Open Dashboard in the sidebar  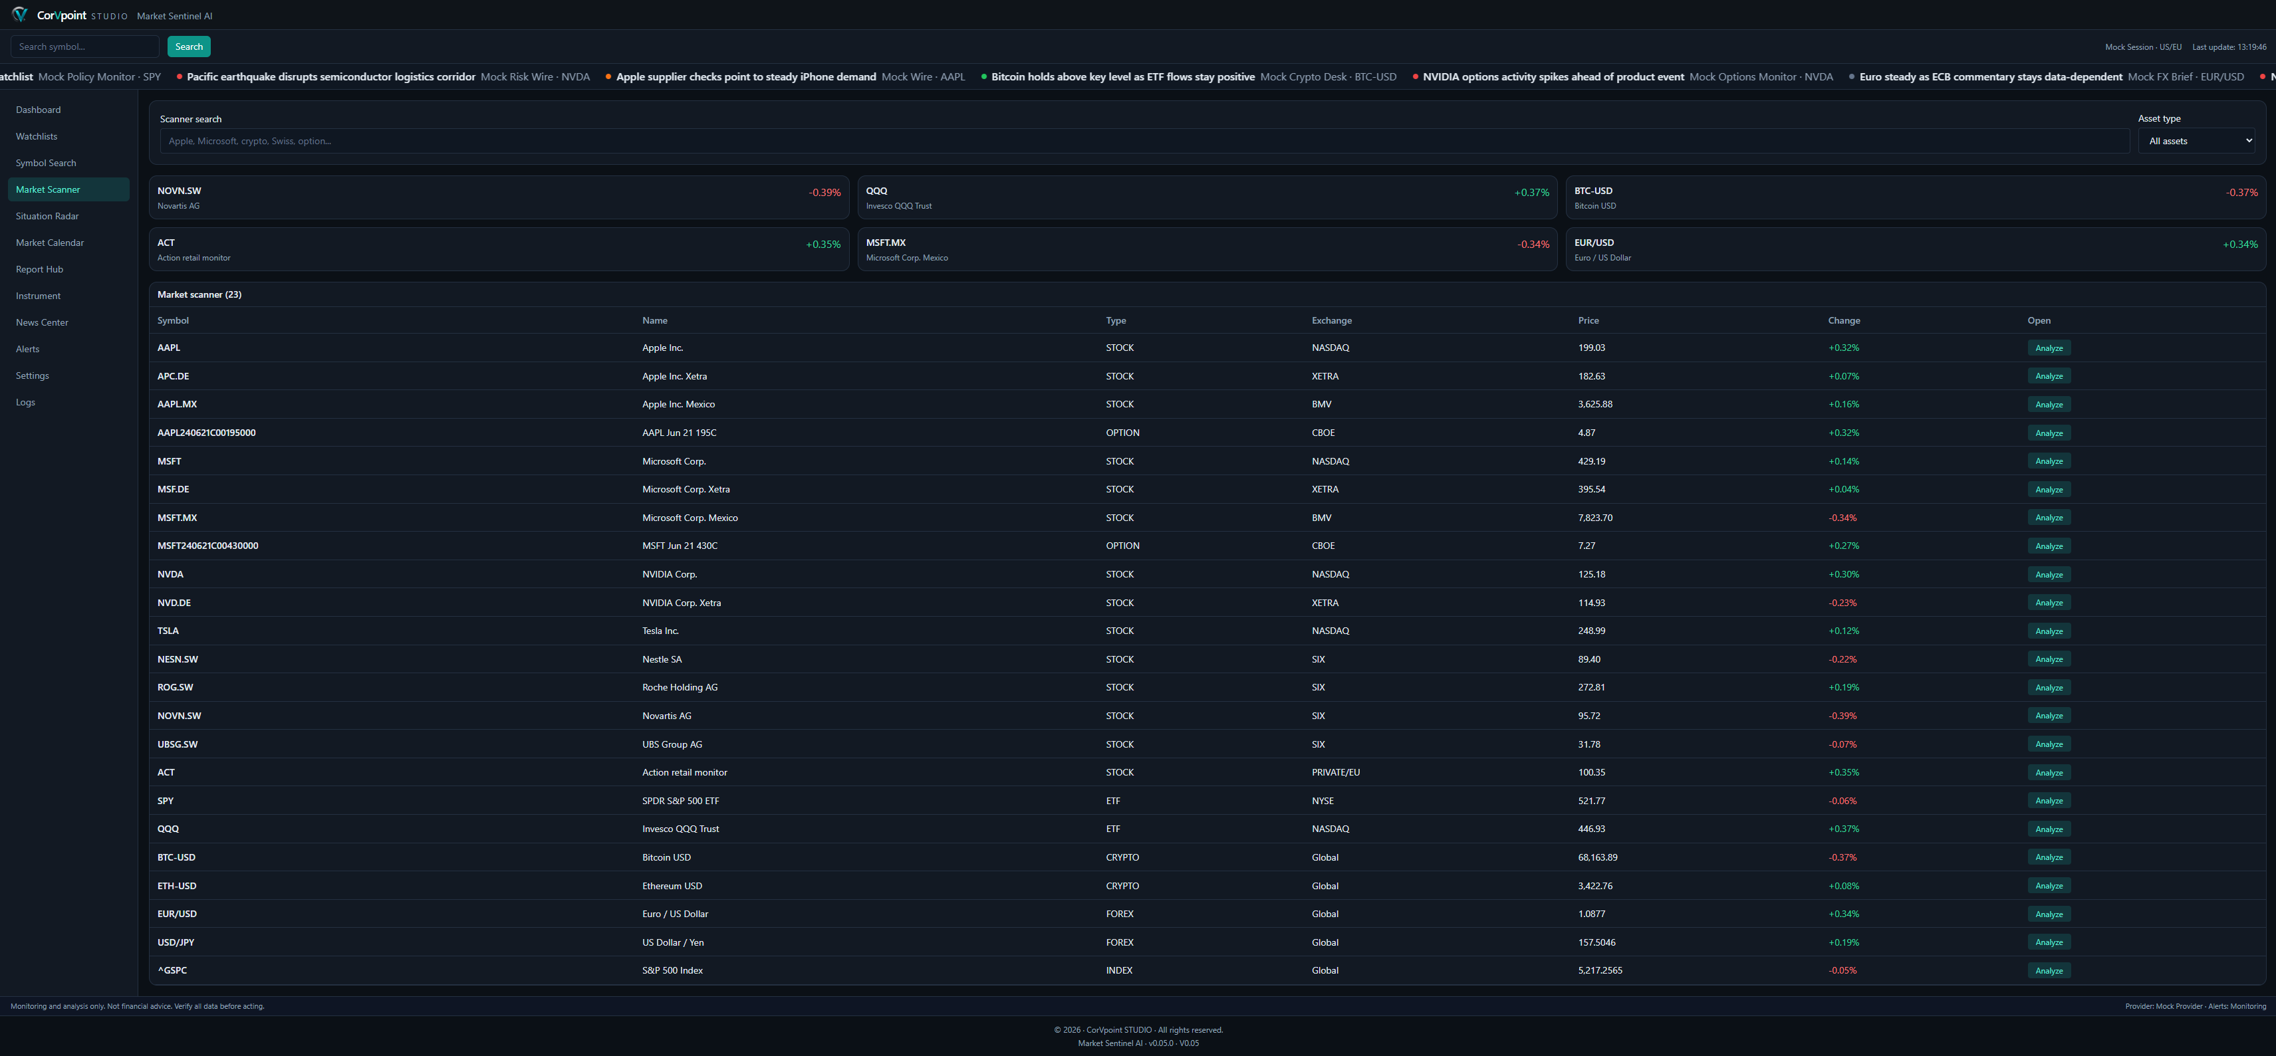click(x=69, y=110)
